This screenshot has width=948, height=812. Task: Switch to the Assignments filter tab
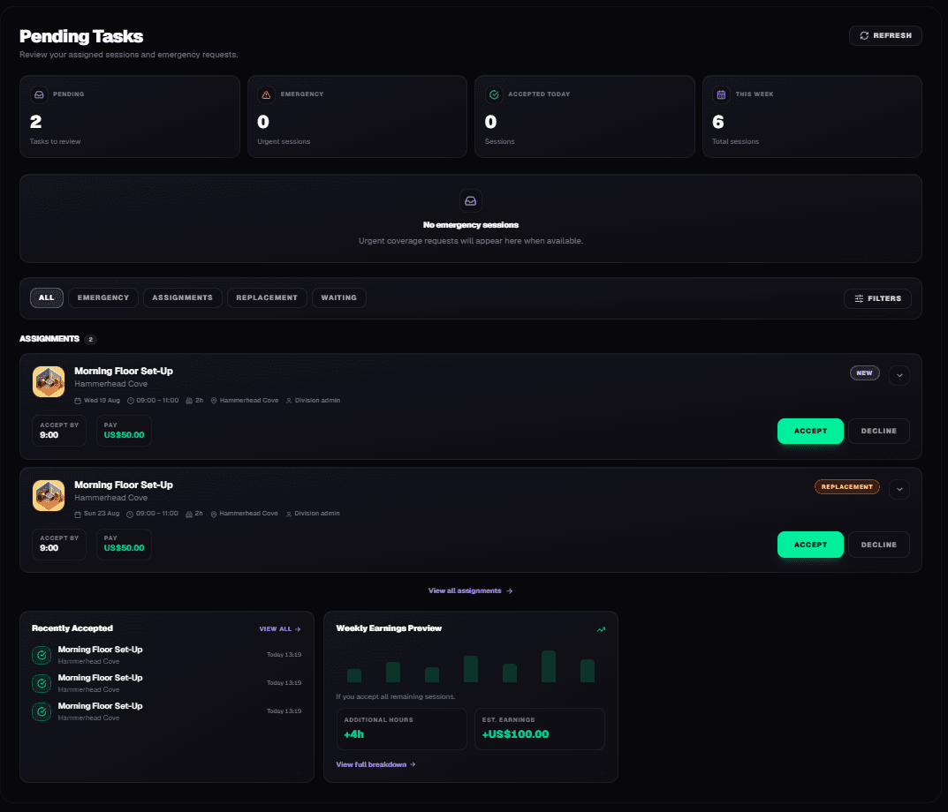(x=183, y=297)
